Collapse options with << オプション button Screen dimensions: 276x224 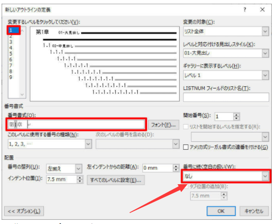tap(24, 211)
